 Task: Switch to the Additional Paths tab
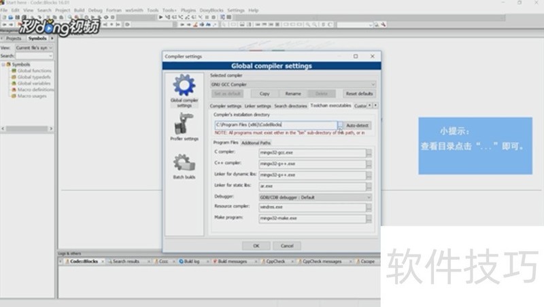[x=256, y=143]
